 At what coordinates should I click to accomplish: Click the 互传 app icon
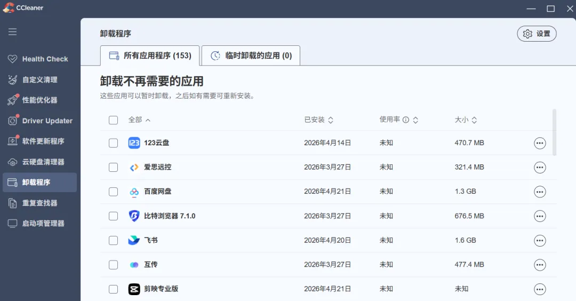pos(134,265)
